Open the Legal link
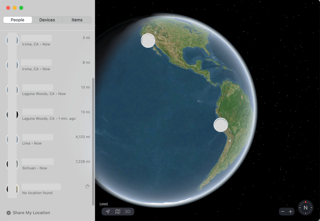 (104, 204)
